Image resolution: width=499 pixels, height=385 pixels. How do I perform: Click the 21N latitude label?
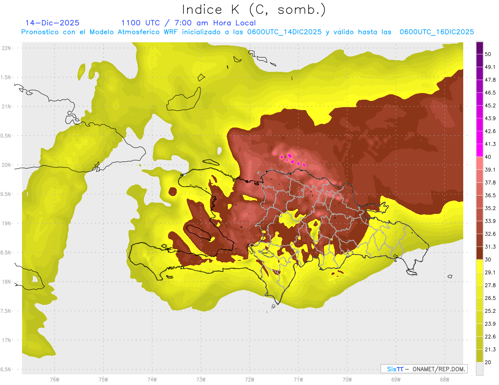7,106
